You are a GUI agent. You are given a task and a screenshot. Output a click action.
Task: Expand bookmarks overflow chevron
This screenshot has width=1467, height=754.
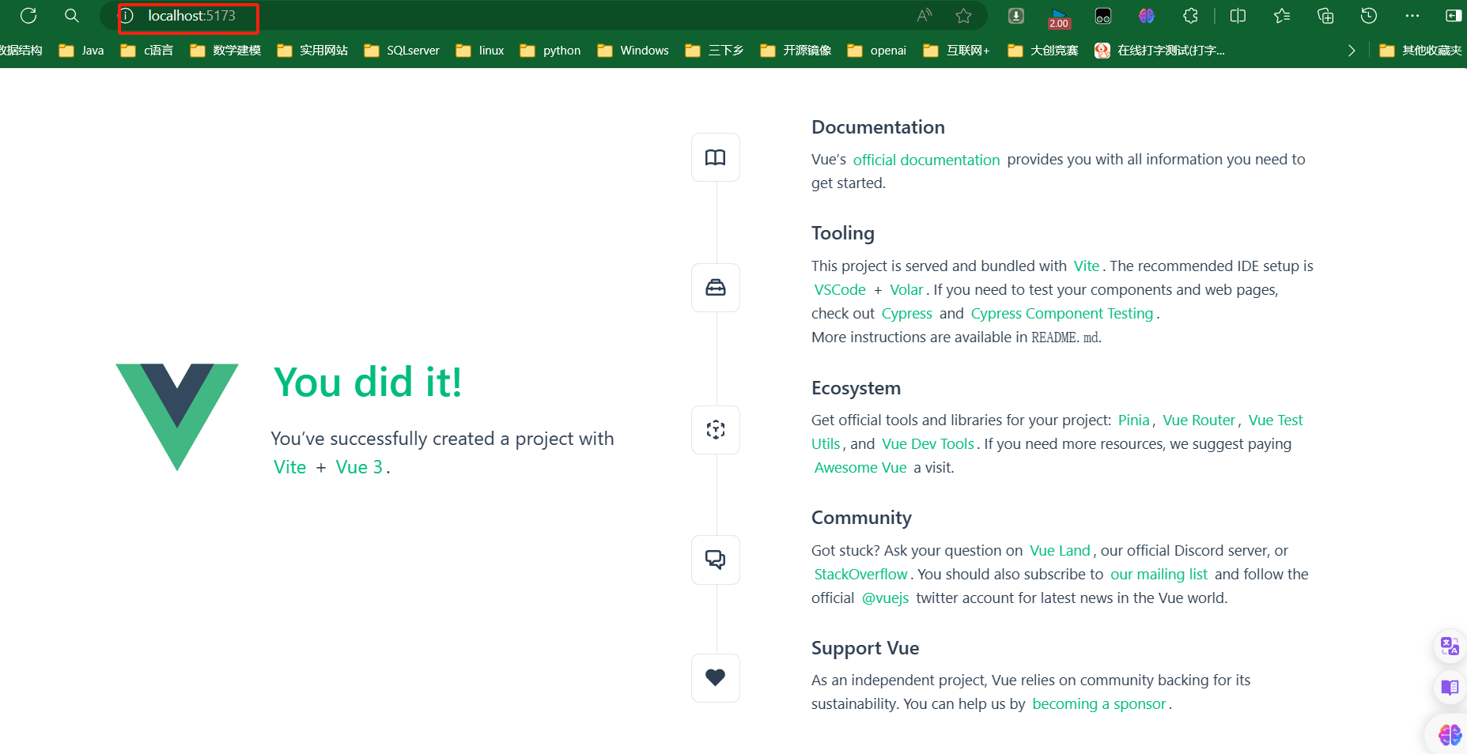[x=1352, y=51]
